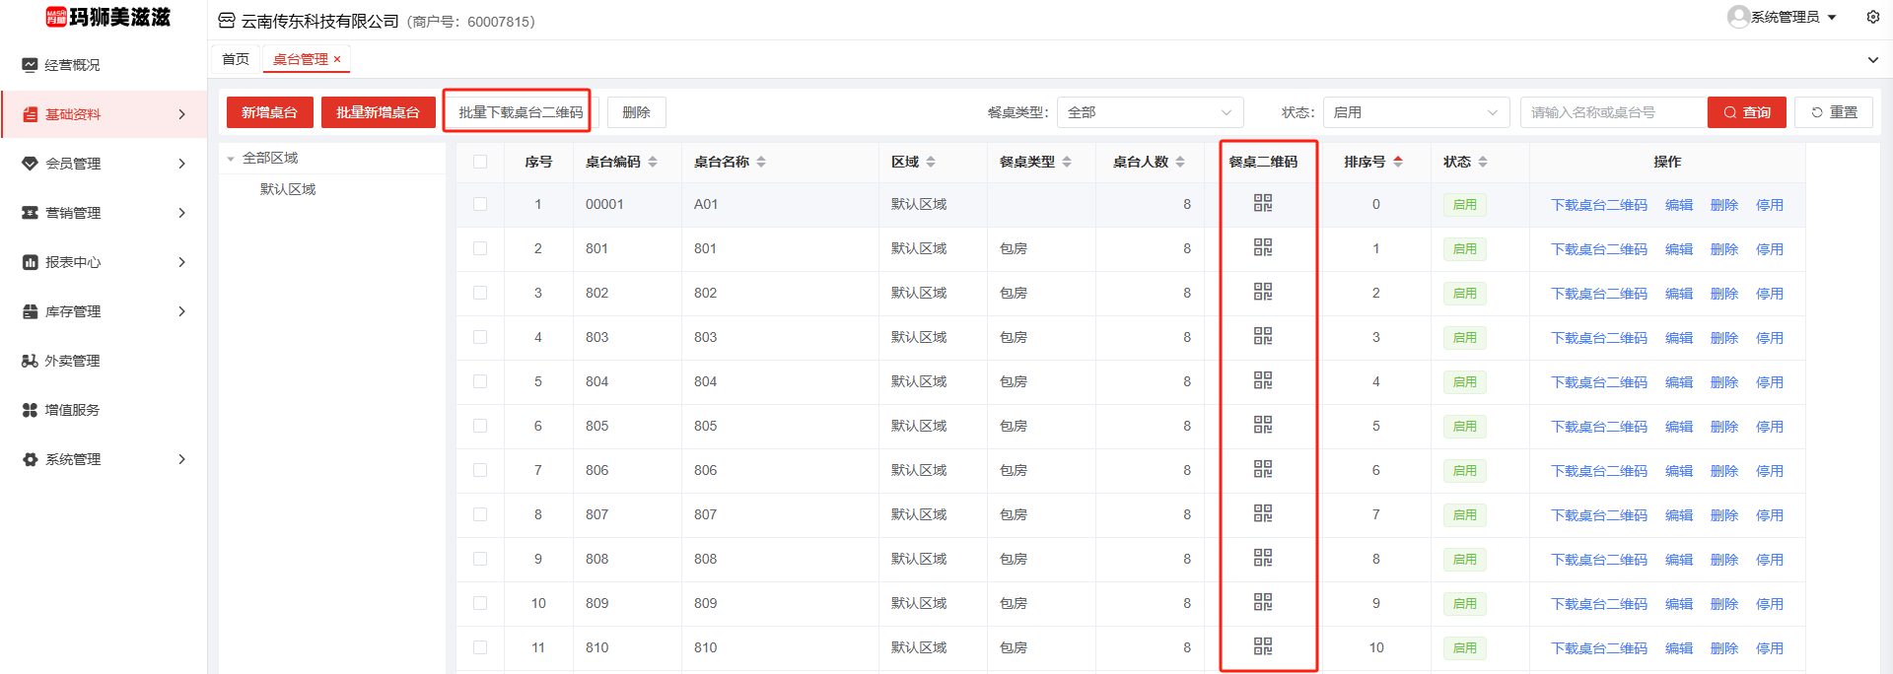Viewport: 1893px width, 674px height.
Task: Open settings gear icon top right
Action: tap(1873, 17)
